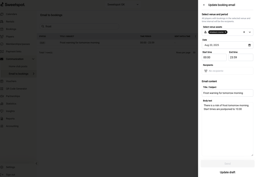Open the Frost warning draft row
The image size is (256, 177).
coord(117,42)
